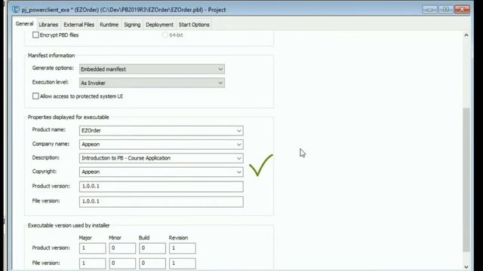
Task: Enable Encrypt PBD files checkbox
Action: [x=35, y=35]
